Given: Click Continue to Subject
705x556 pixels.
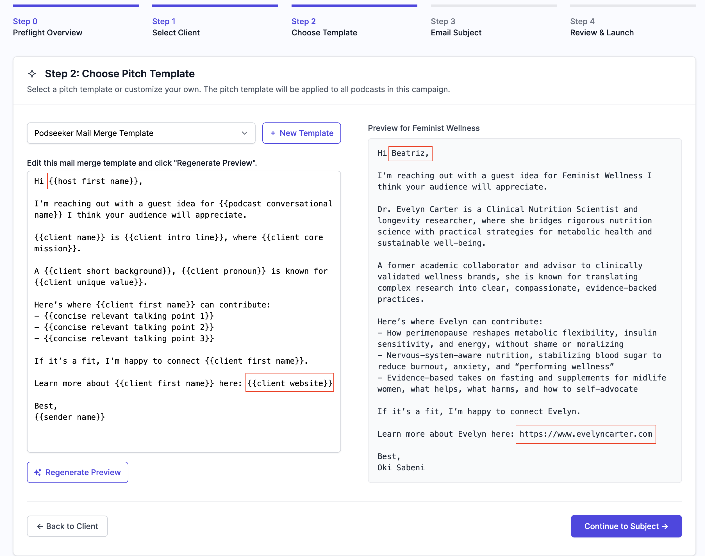Looking at the screenshot, I should pyautogui.click(x=626, y=526).
